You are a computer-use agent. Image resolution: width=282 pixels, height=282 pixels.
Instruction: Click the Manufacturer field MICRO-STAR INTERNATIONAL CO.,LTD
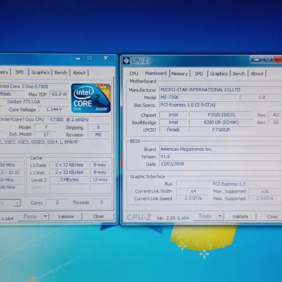coord(221,90)
